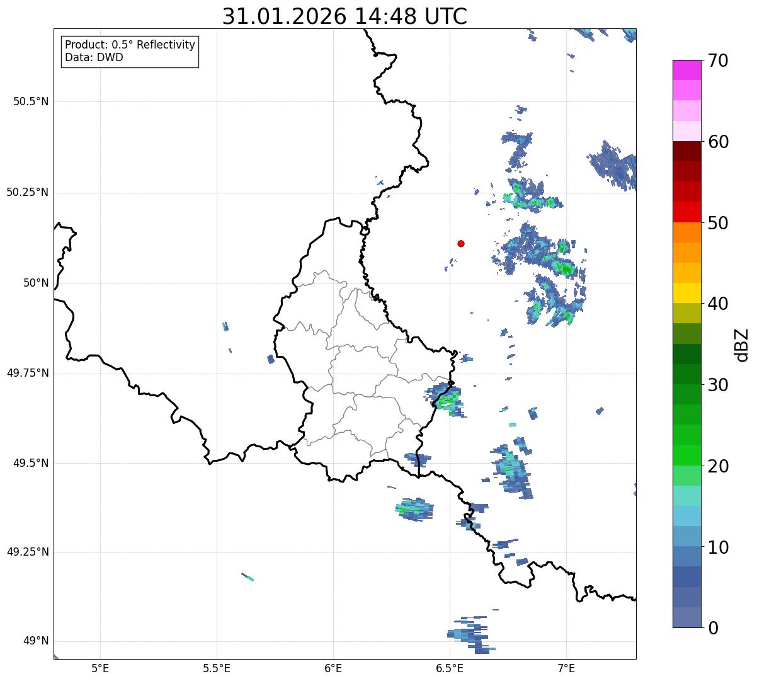Click the green-core radar echo on Luxembourg's eastern border

tap(447, 400)
